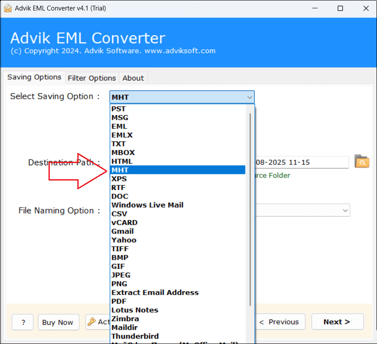Pick Maildir output format

coord(177,327)
